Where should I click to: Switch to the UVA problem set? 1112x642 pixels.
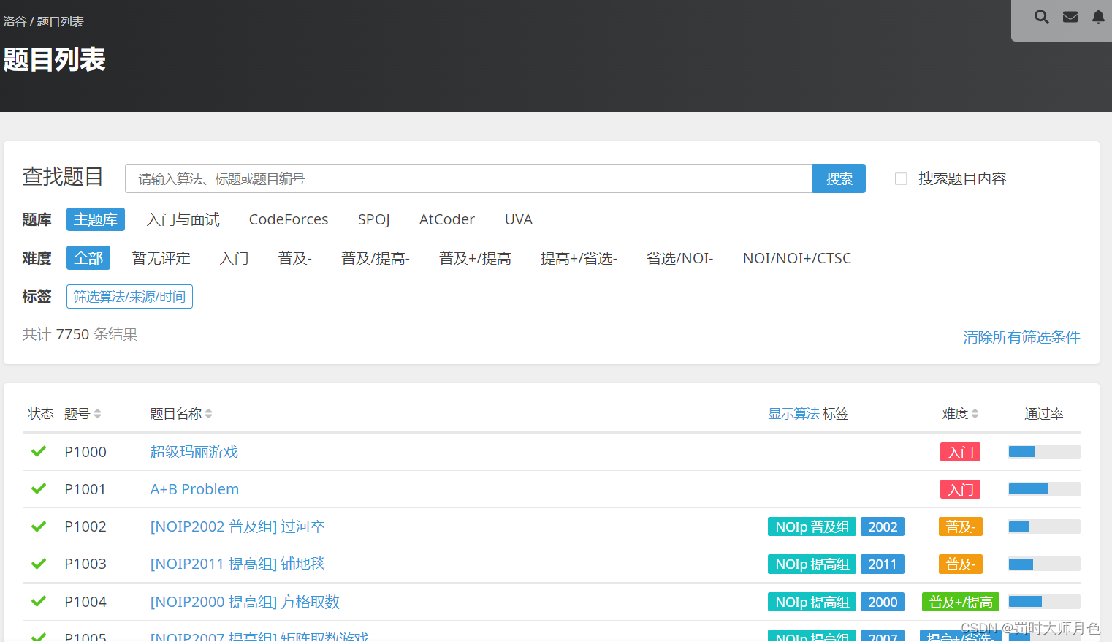tap(519, 219)
